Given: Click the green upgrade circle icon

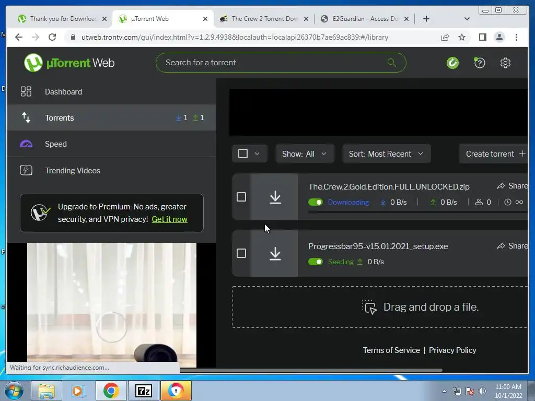Looking at the screenshot, I should tap(453, 63).
